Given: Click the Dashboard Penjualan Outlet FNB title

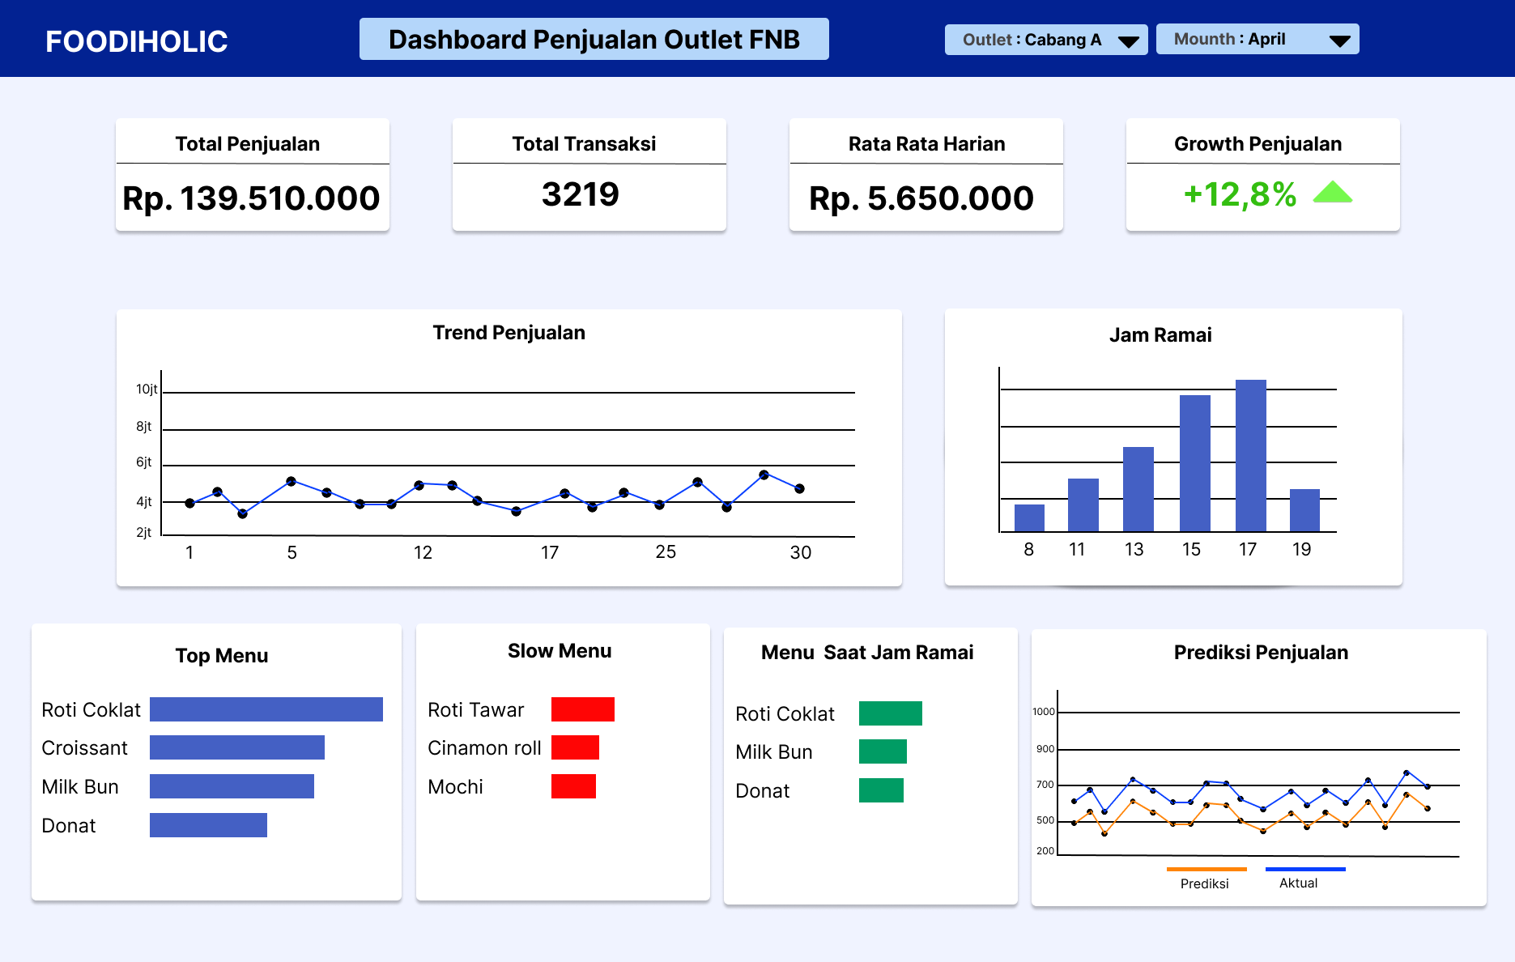Looking at the screenshot, I should (594, 40).
